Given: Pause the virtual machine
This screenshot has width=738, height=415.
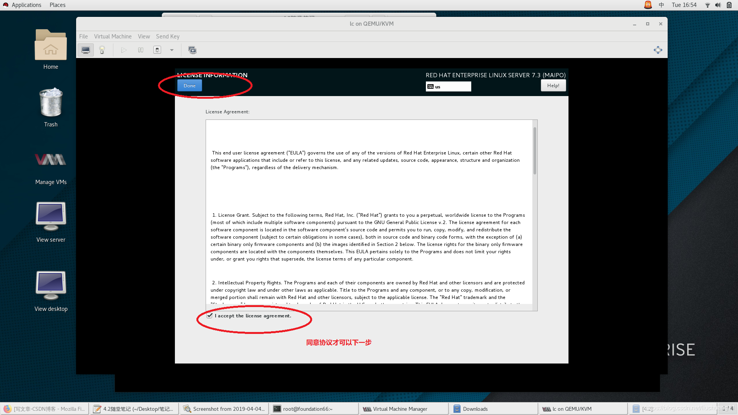Looking at the screenshot, I should click(141, 50).
